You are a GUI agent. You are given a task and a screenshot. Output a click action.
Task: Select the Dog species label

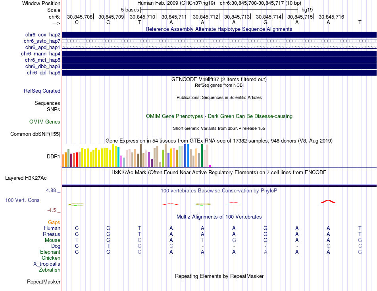[x=56, y=246]
